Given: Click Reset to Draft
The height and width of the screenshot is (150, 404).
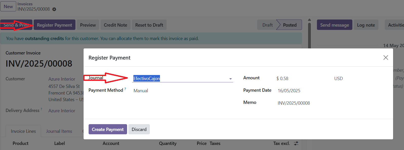Looking at the screenshot, I should click(149, 25).
